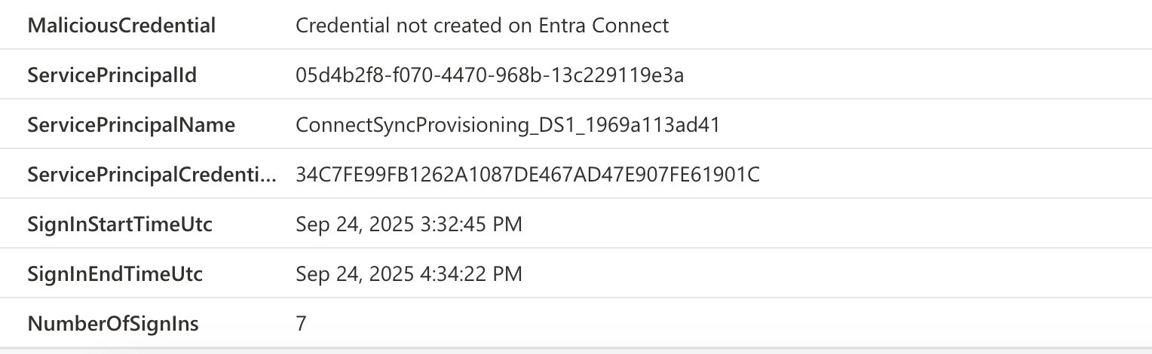
Task: Click the Sep 24, 2025 4:34:22 PM value
Action: click(409, 274)
